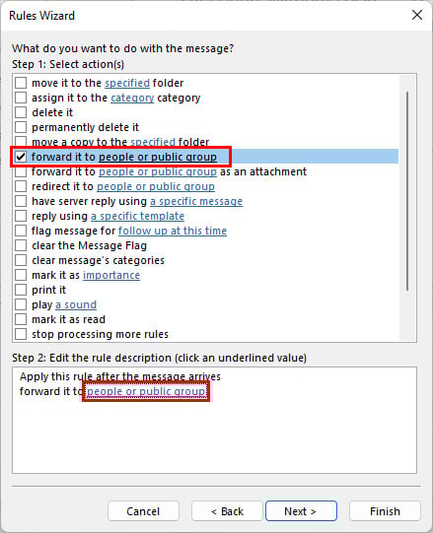Screen dimensions: 433x533
Task: Click 'people or public group' in attachment row
Action: point(158,172)
